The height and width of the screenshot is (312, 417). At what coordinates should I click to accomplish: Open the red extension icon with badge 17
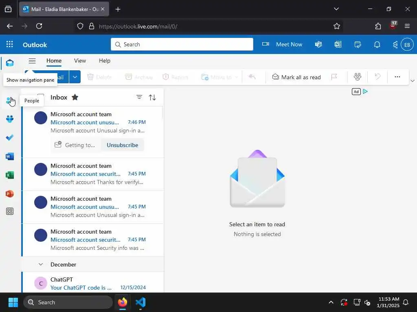[393, 26]
